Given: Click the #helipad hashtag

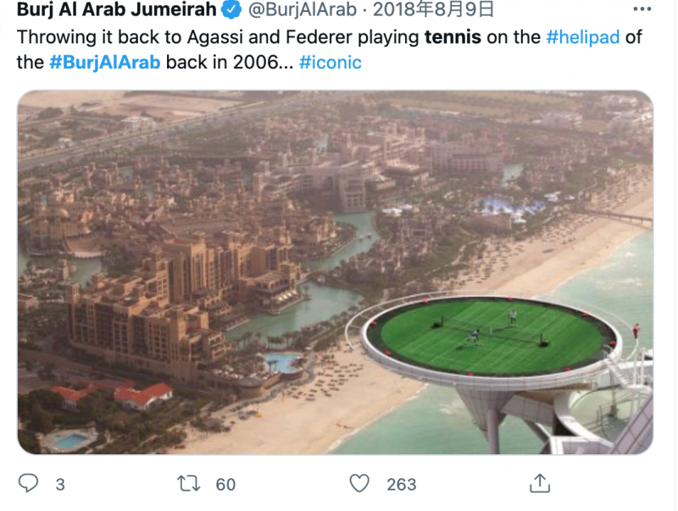Looking at the screenshot, I should 584,38.
